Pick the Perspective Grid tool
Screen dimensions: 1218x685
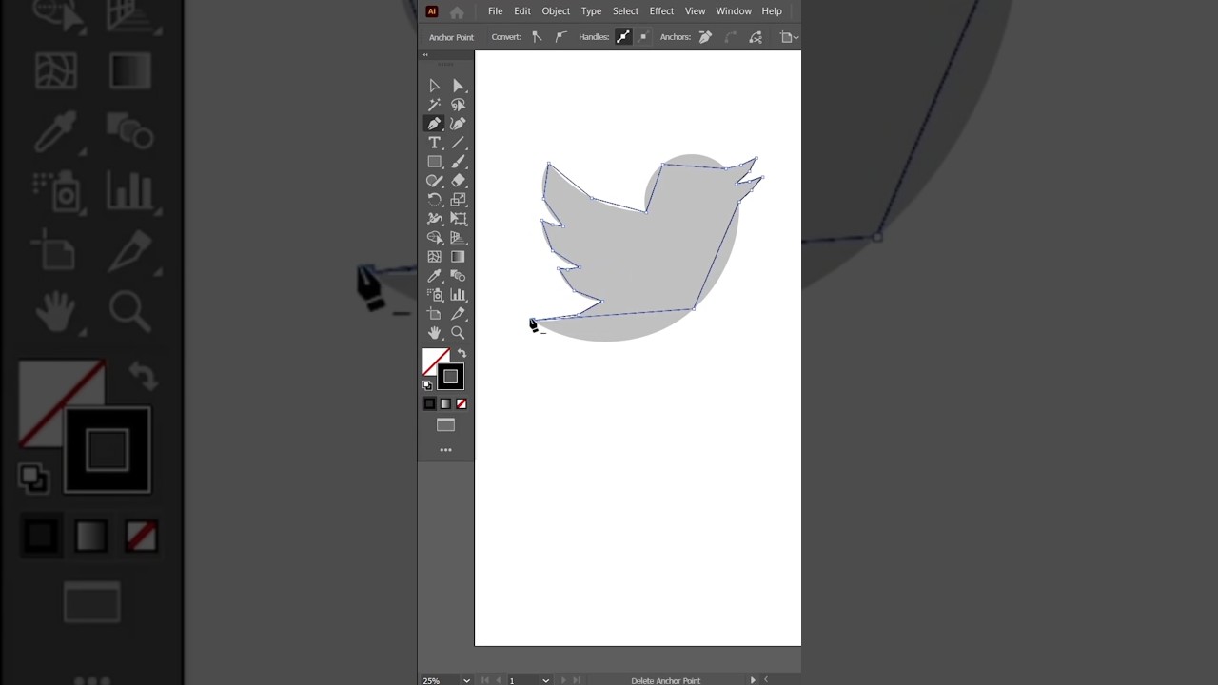(x=458, y=238)
